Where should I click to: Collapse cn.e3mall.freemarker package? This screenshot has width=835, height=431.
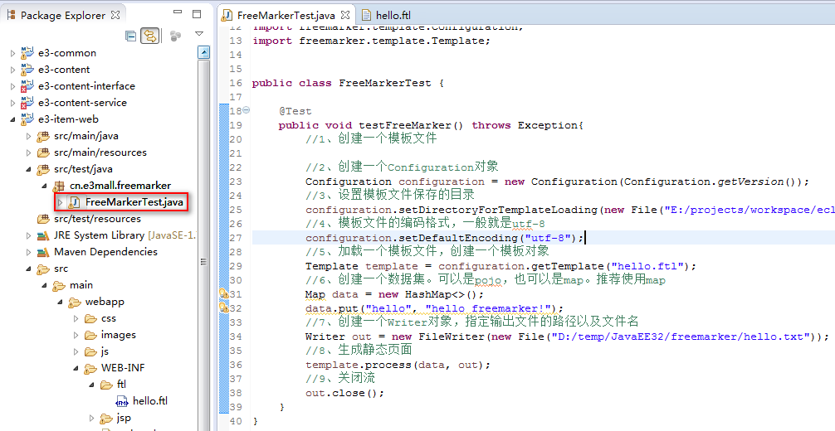(44, 186)
